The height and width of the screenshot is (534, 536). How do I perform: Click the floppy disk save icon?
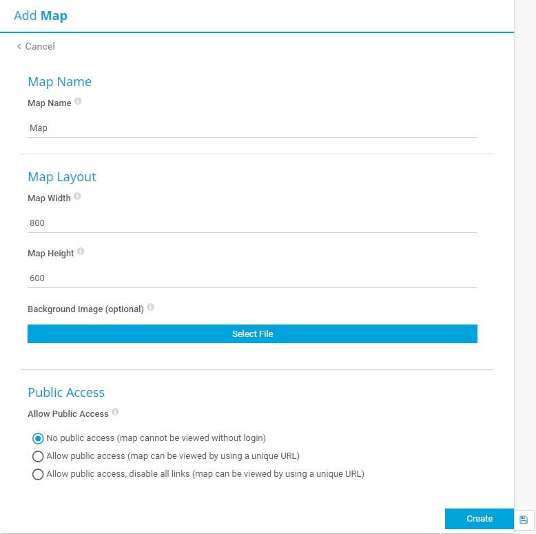524,520
